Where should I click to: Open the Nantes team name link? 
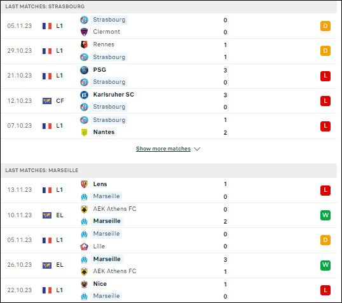coord(104,132)
